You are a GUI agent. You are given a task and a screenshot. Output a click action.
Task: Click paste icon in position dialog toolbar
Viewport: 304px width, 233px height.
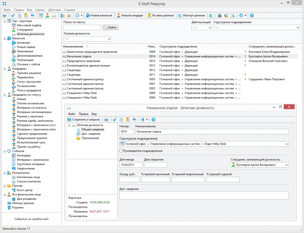point(128,120)
